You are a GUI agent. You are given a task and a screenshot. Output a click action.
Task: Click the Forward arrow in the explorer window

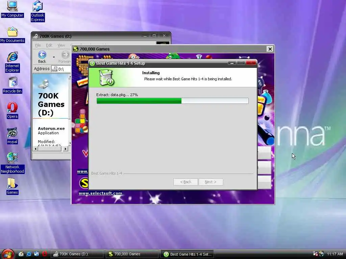pyautogui.click(x=65, y=57)
